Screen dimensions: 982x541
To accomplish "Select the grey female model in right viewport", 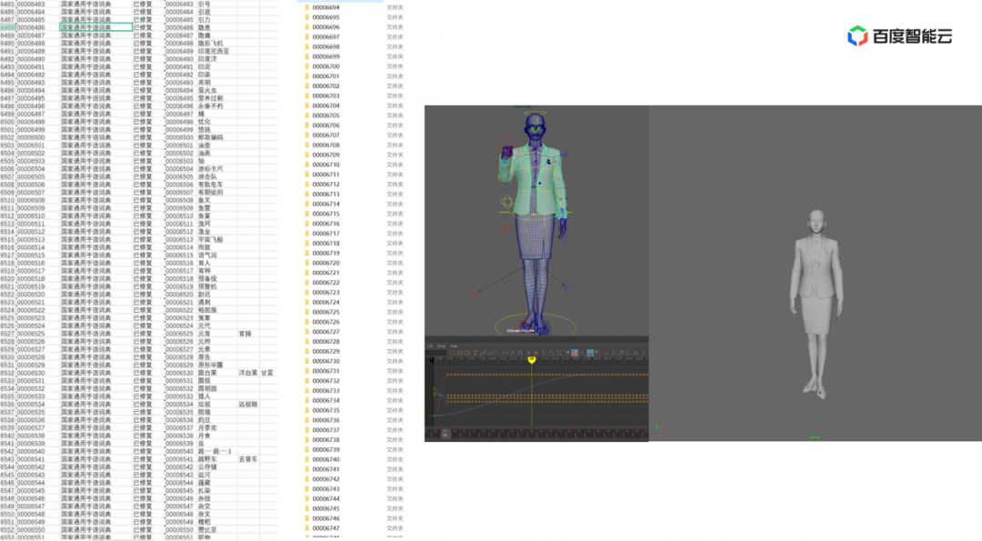I will 816,304.
